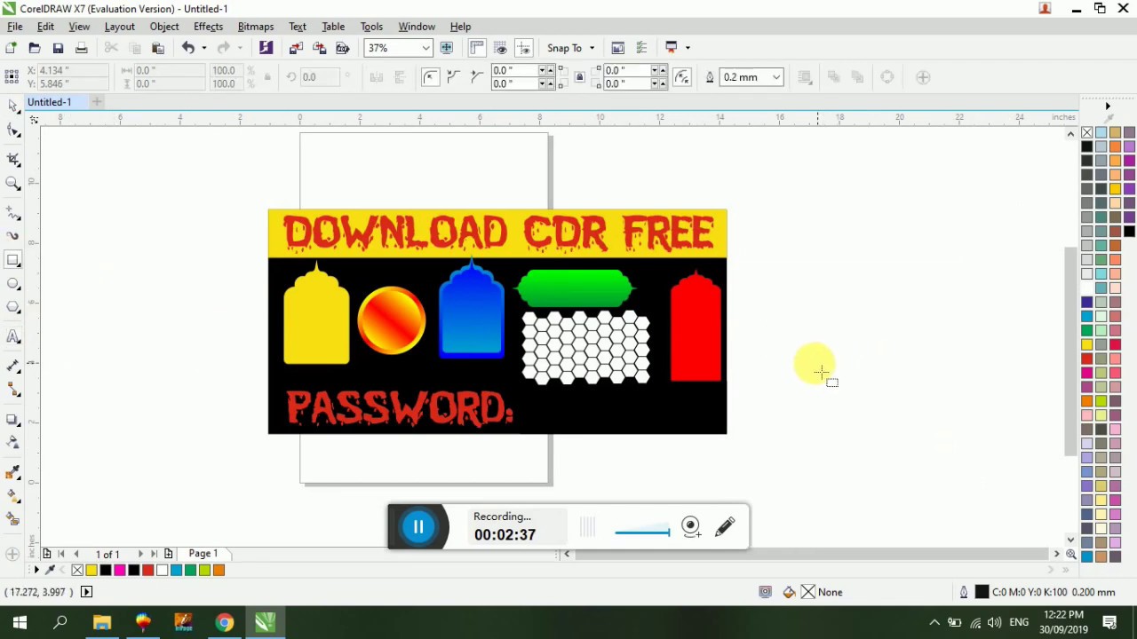This screenshot has height=639, width=1137.
Task: Select the Polygon tool in the toolbox
Action: 13,307
